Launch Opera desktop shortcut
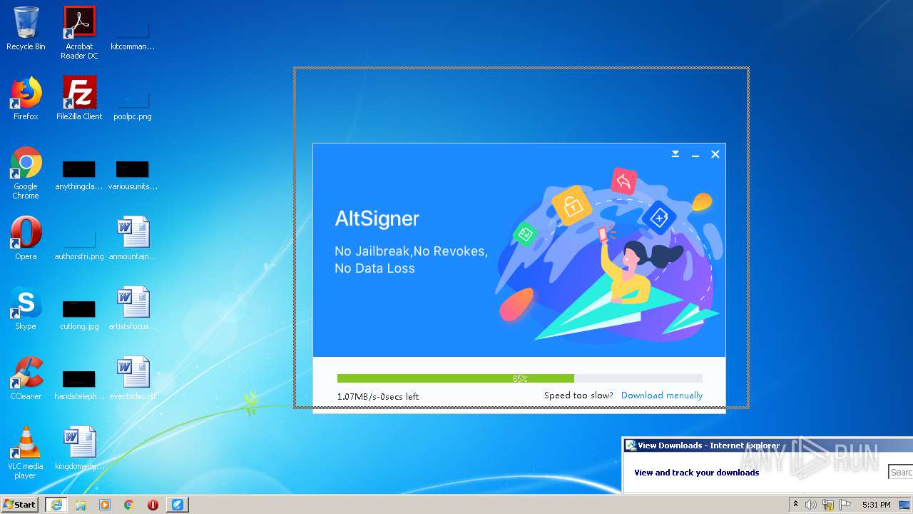913x514 pixels. 26,238
